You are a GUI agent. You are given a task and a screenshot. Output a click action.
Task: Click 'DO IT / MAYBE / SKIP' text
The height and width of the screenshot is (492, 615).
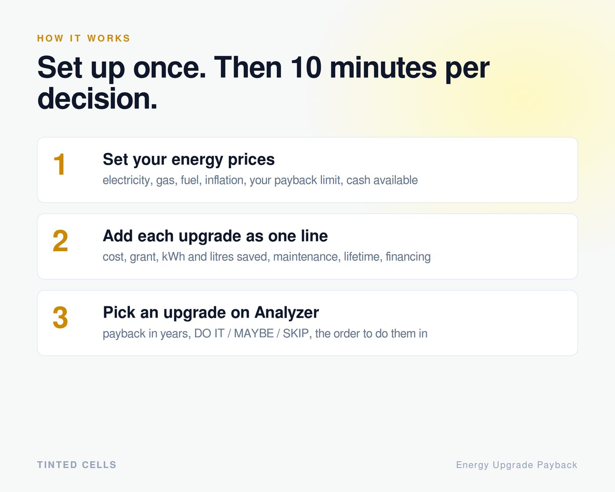(x=253, y=333)
